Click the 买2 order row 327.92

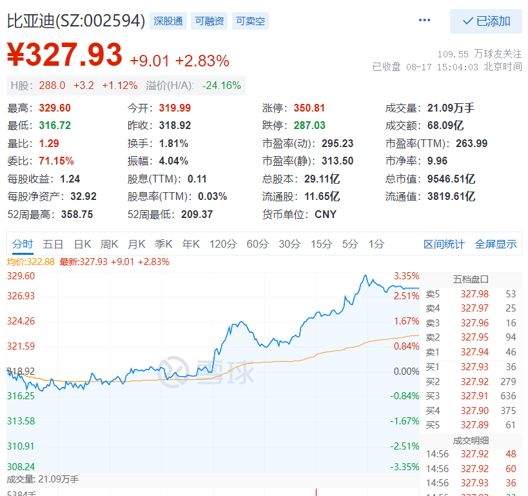click(x=471, y=382)
